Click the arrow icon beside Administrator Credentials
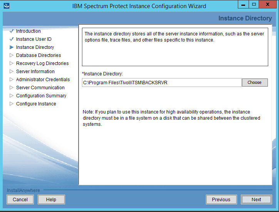Viewport: 279px width, 212px height. (11, 80)
